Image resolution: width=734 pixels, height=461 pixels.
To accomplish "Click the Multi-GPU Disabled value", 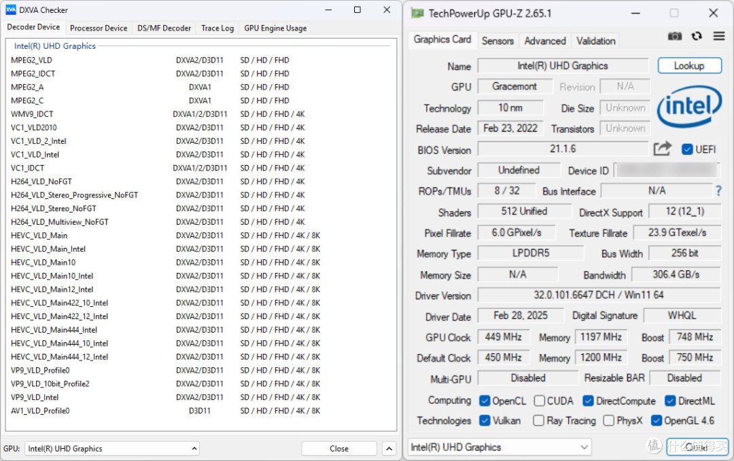I will (x=528, y=377).
